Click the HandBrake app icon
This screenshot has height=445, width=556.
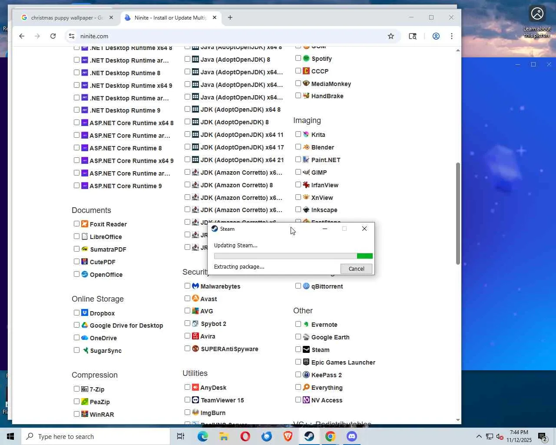pos(306,96)
